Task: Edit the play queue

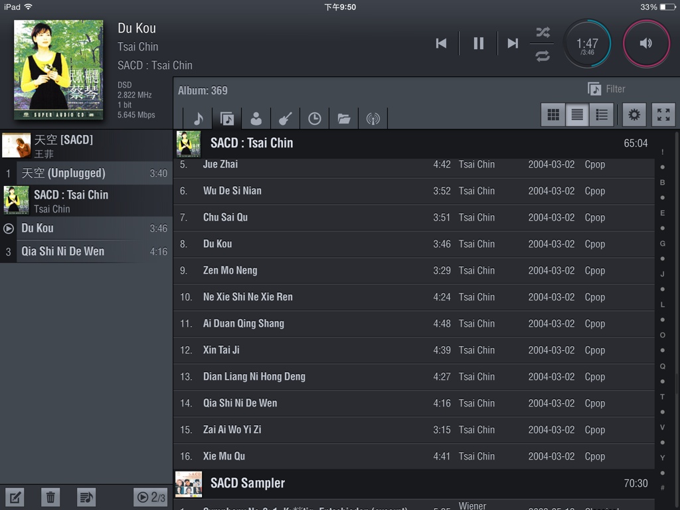Action: coord(15,497)
